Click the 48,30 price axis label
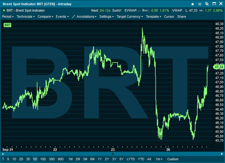This screenshot has width=225, height=163. pyautogui.click(x=219, y=24)
